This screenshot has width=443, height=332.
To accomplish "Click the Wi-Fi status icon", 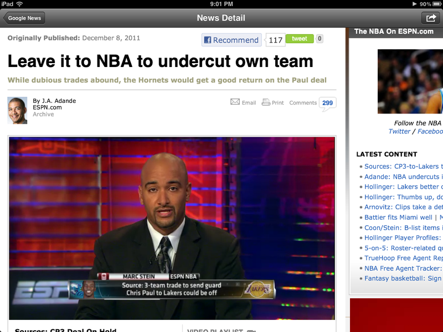I will coord(19,4).
